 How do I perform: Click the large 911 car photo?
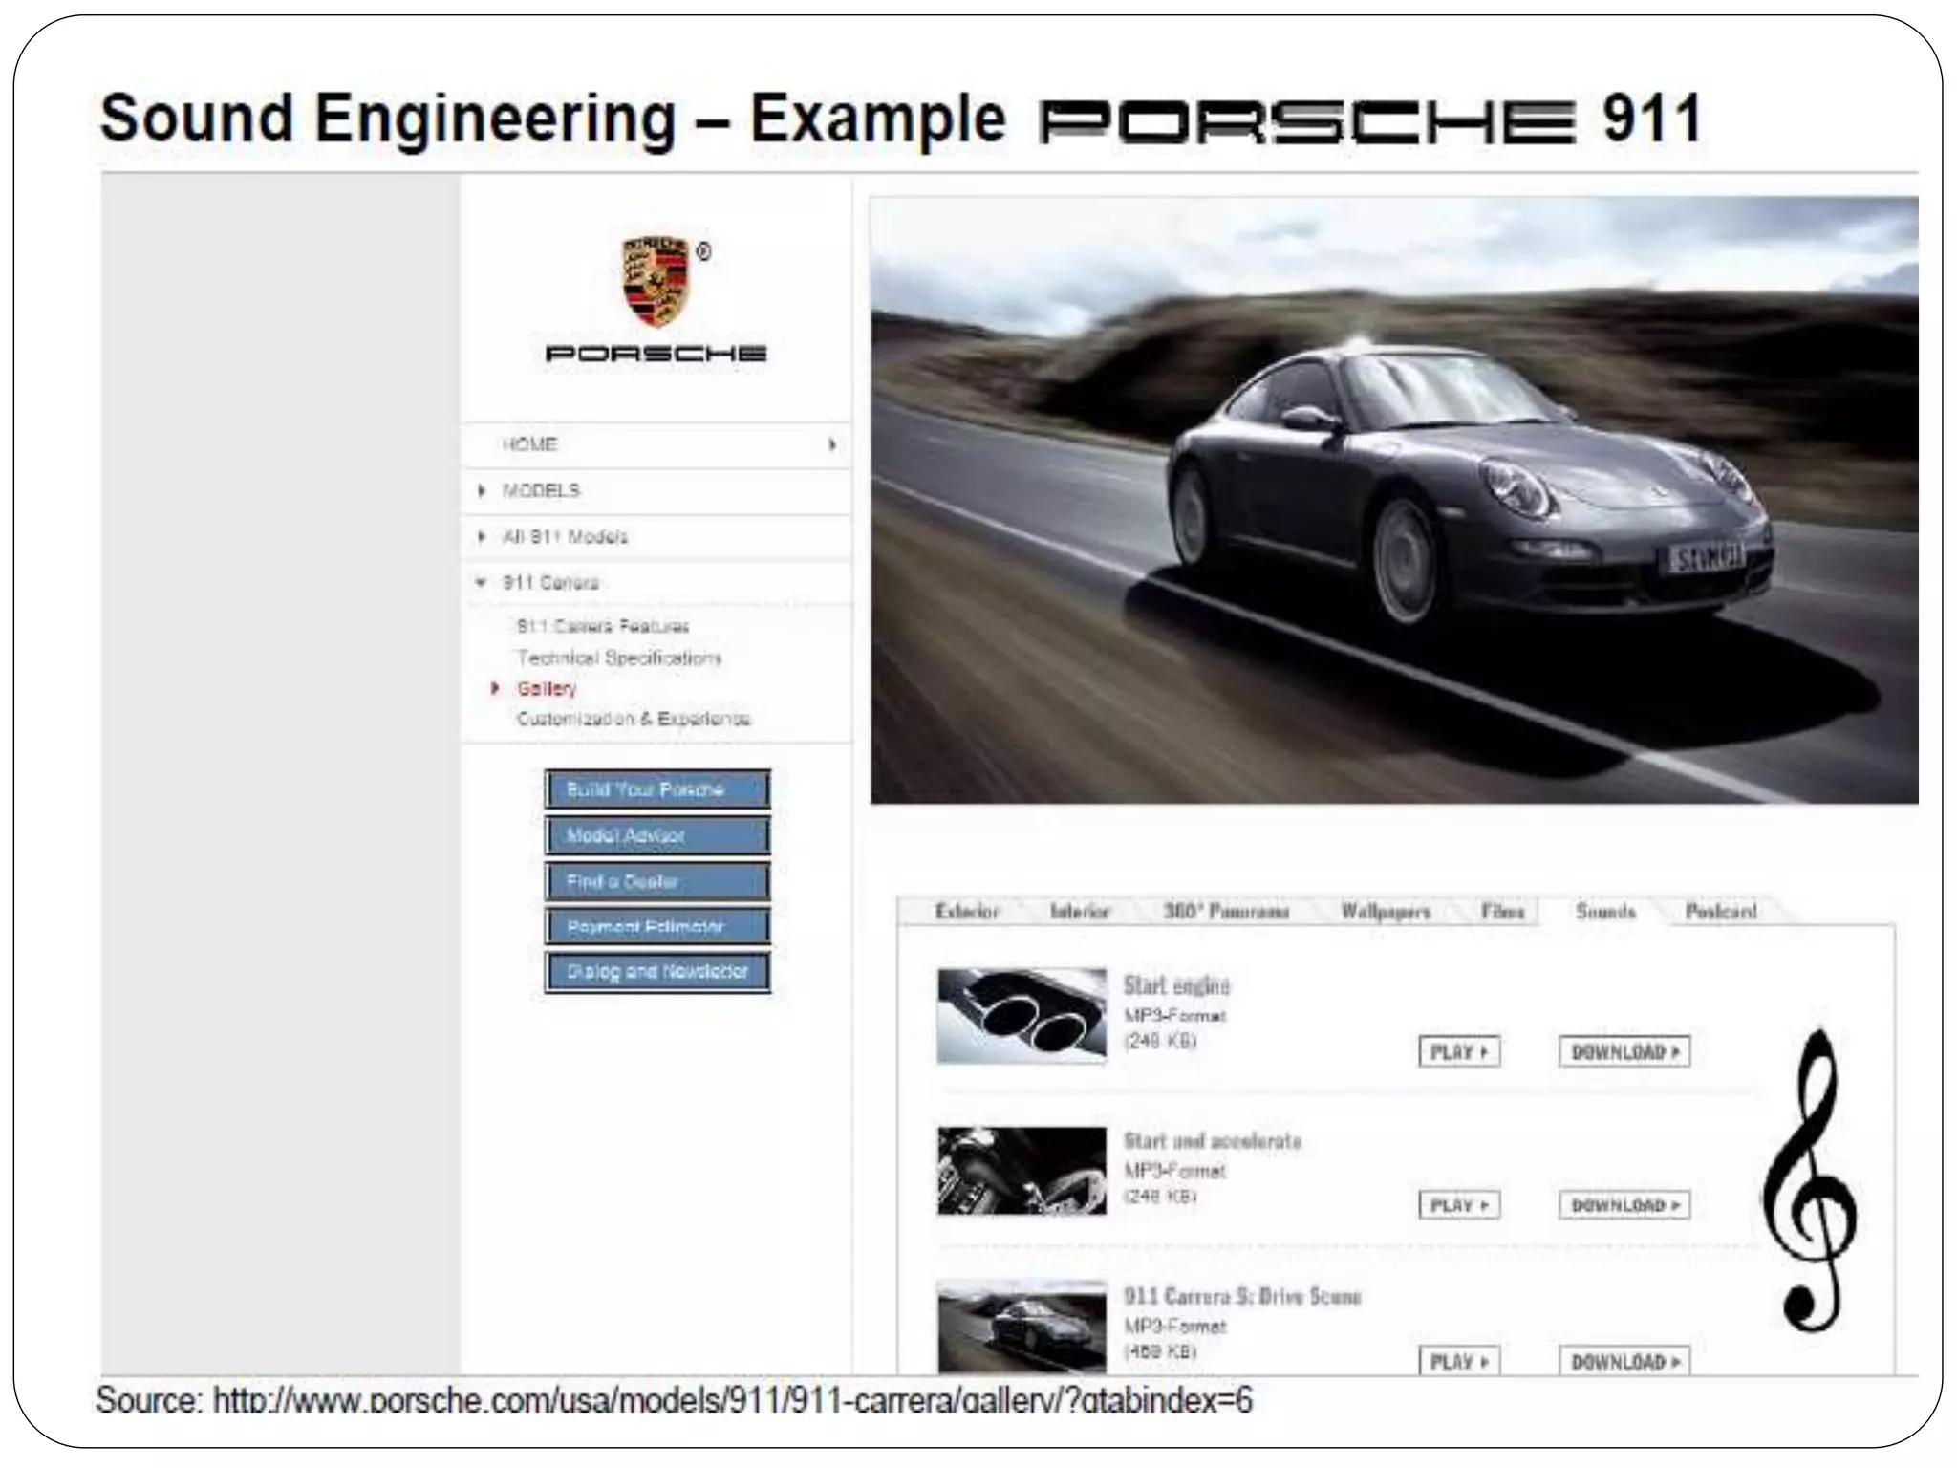coord(1393,500)
